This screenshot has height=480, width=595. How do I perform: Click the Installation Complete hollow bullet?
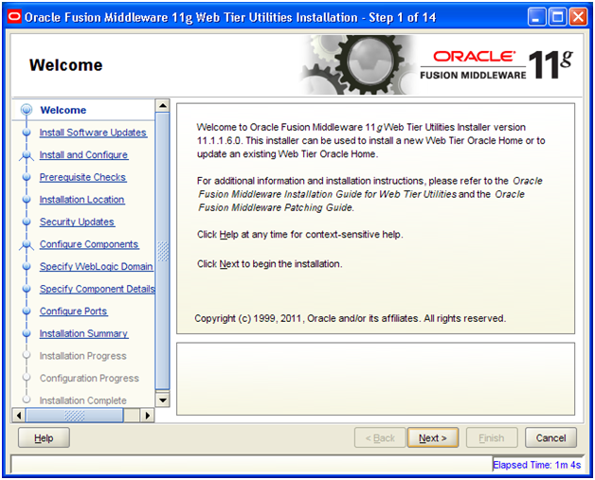pos(27,400)
